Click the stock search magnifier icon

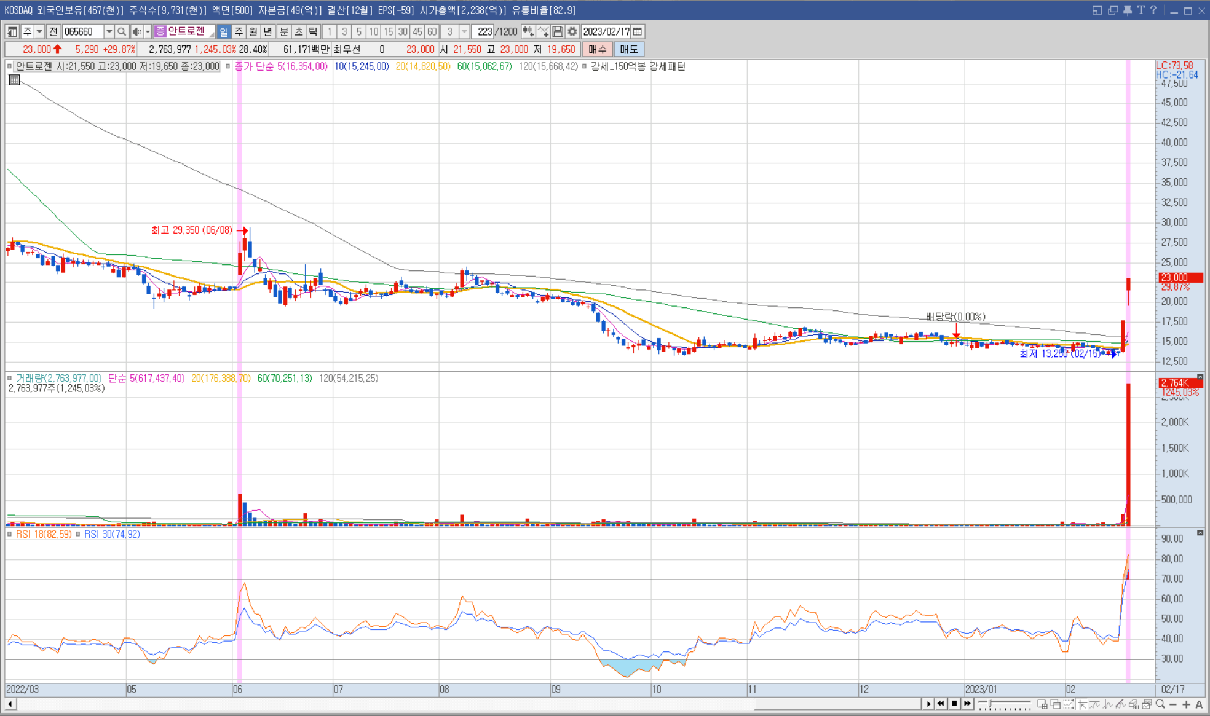(122, 31)
